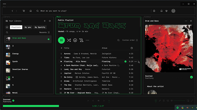
Task: Toggle saved checkmark for Scorned in the sidebar
Action: pyautogui.click(x=191, y=77)
